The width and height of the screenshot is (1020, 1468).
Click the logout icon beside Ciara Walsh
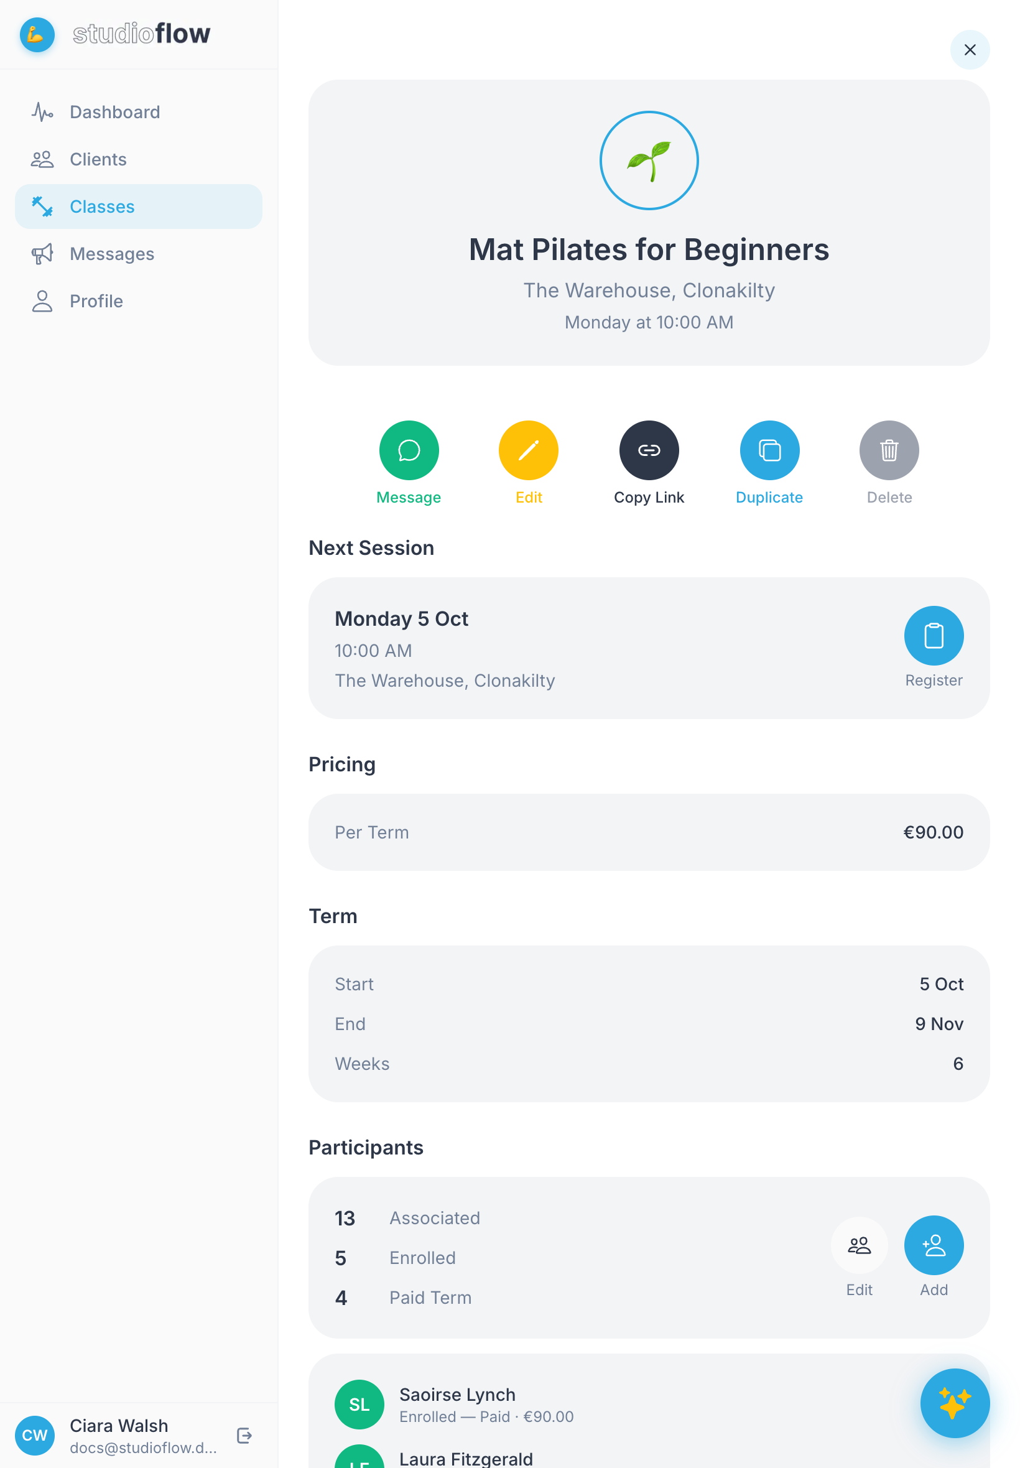244,1436
